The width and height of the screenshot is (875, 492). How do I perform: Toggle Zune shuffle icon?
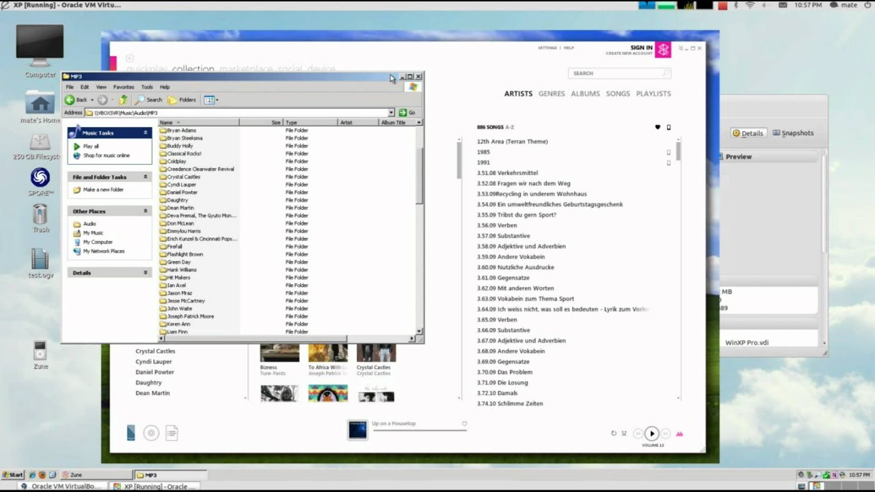(624, 433)
